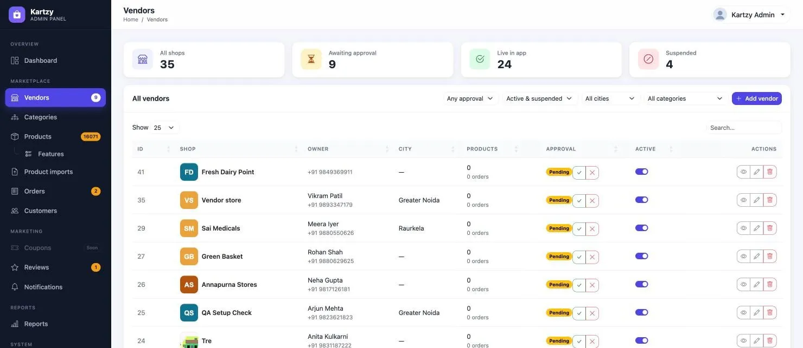Image resolution: width=803 pixels, height=348 pixels.
Task: Open Products in the sidebar
Action: click(x=55, y=136)
